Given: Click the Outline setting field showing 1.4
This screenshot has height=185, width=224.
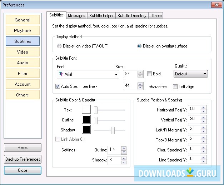Looking at the screenshot, I should click(x=114, y=150).
